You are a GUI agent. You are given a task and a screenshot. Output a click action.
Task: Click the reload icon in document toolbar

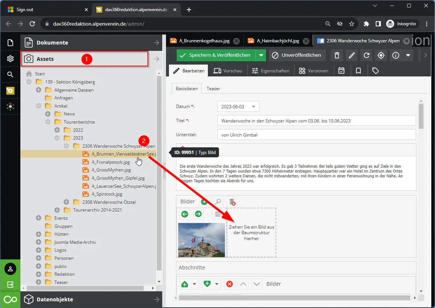pos(366,55)
